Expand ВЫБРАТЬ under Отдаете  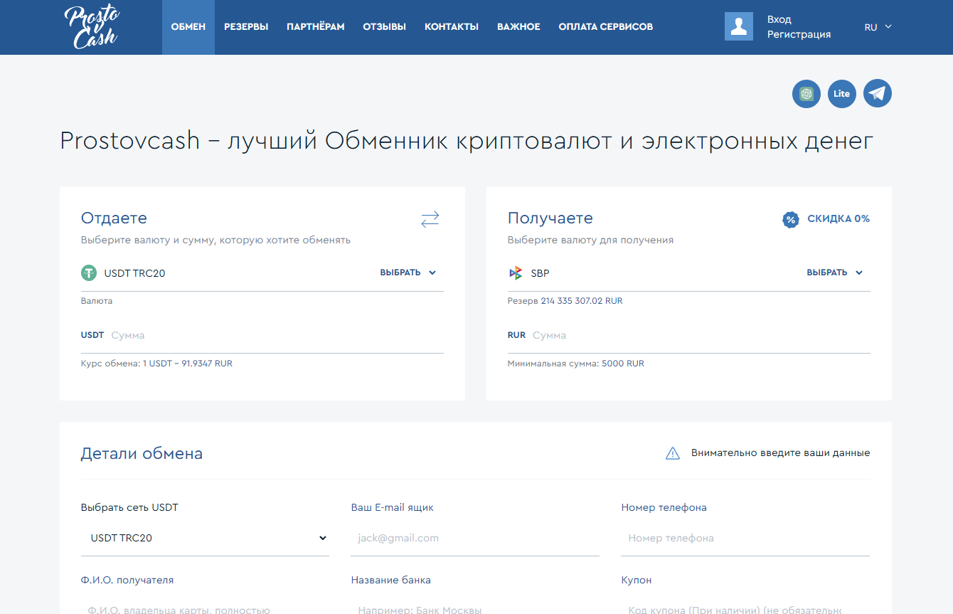[x=408, y=272]
